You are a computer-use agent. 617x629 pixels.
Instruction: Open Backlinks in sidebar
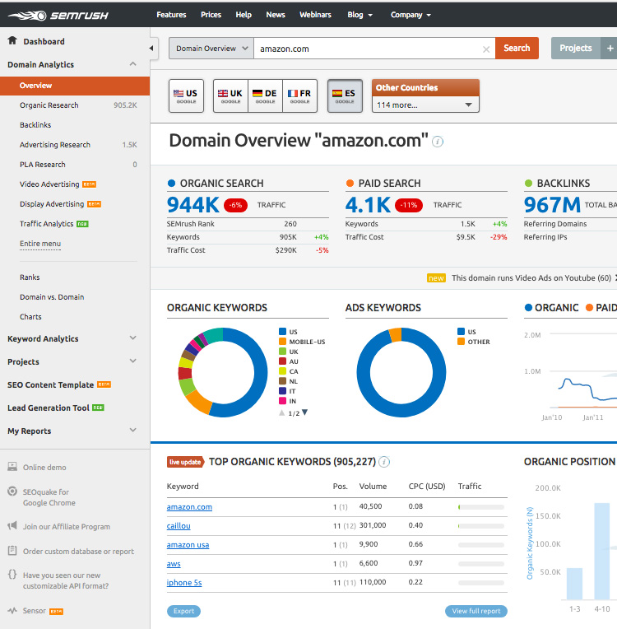point(35,125)
